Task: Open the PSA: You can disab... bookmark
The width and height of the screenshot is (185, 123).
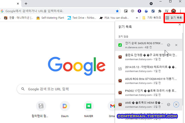Action: pyautogui.click(x=114, y=18)
